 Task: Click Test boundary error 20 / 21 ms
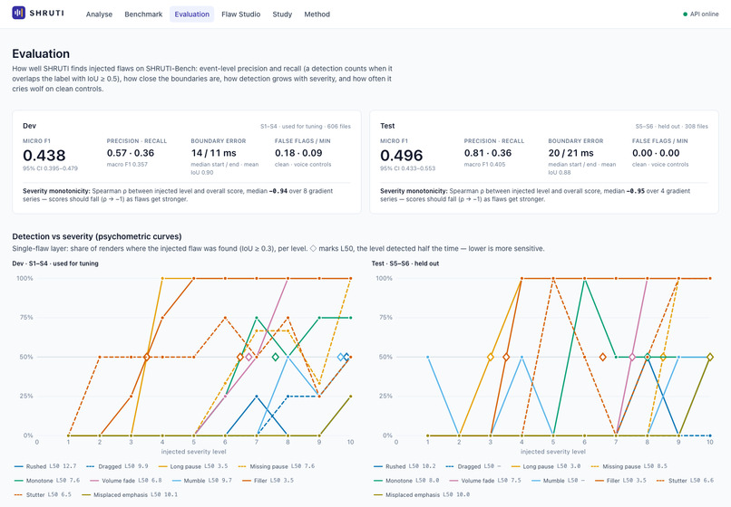coord(570,153)
